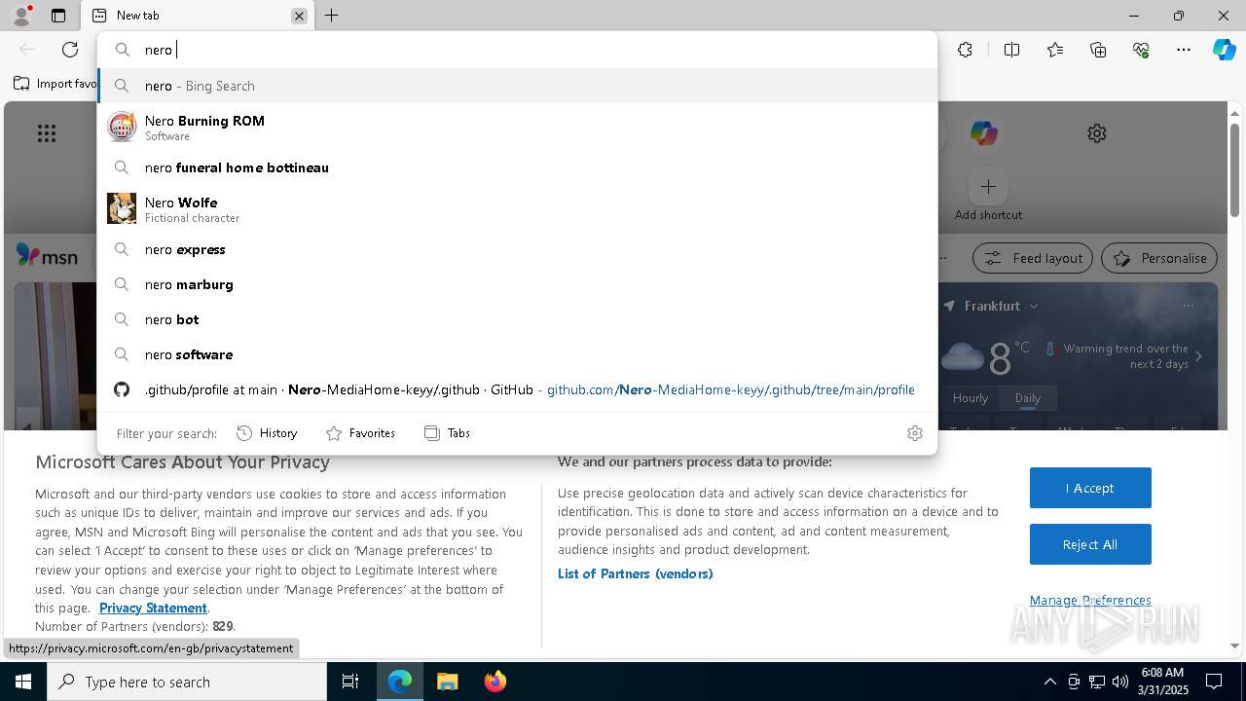The image size is (1246, 701).
Task: Launch the Copilot sidebar icon
Action: (x=1224, y=50)
